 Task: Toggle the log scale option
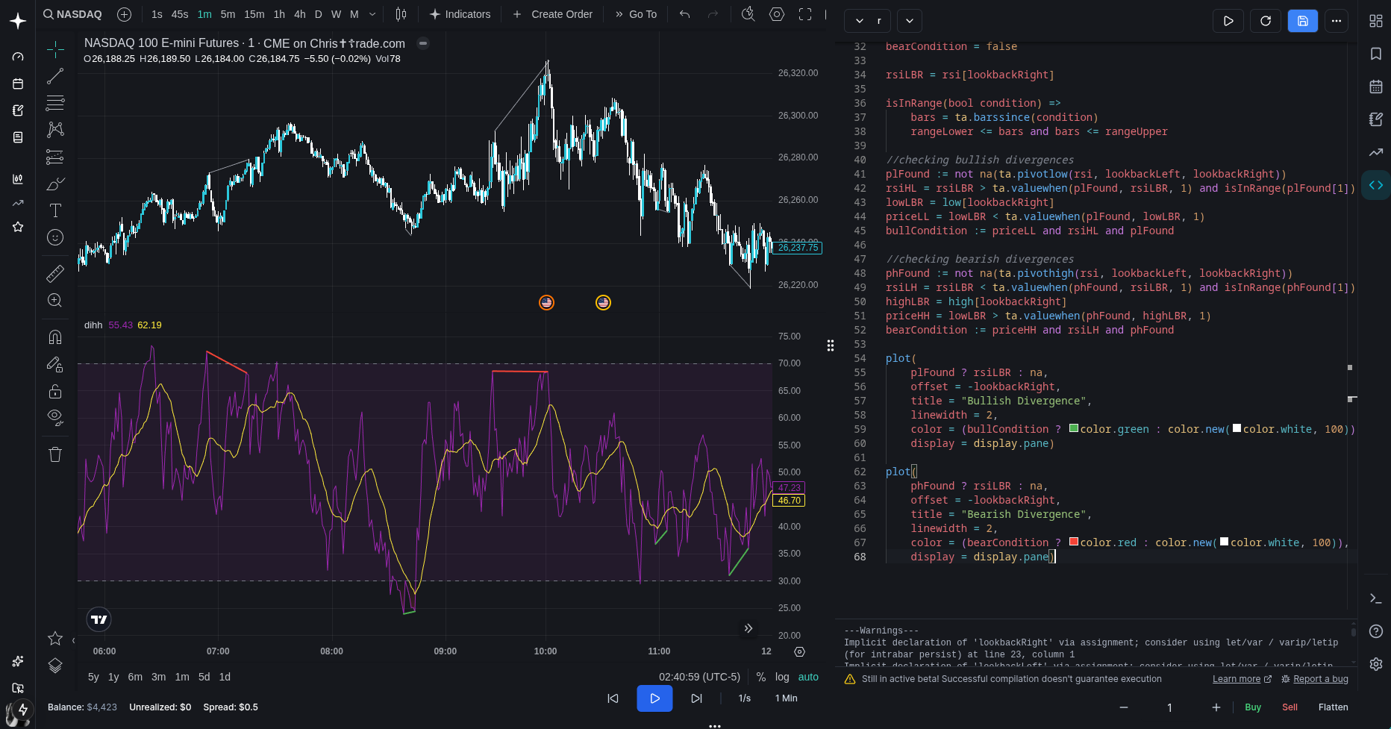click(781, 677)
